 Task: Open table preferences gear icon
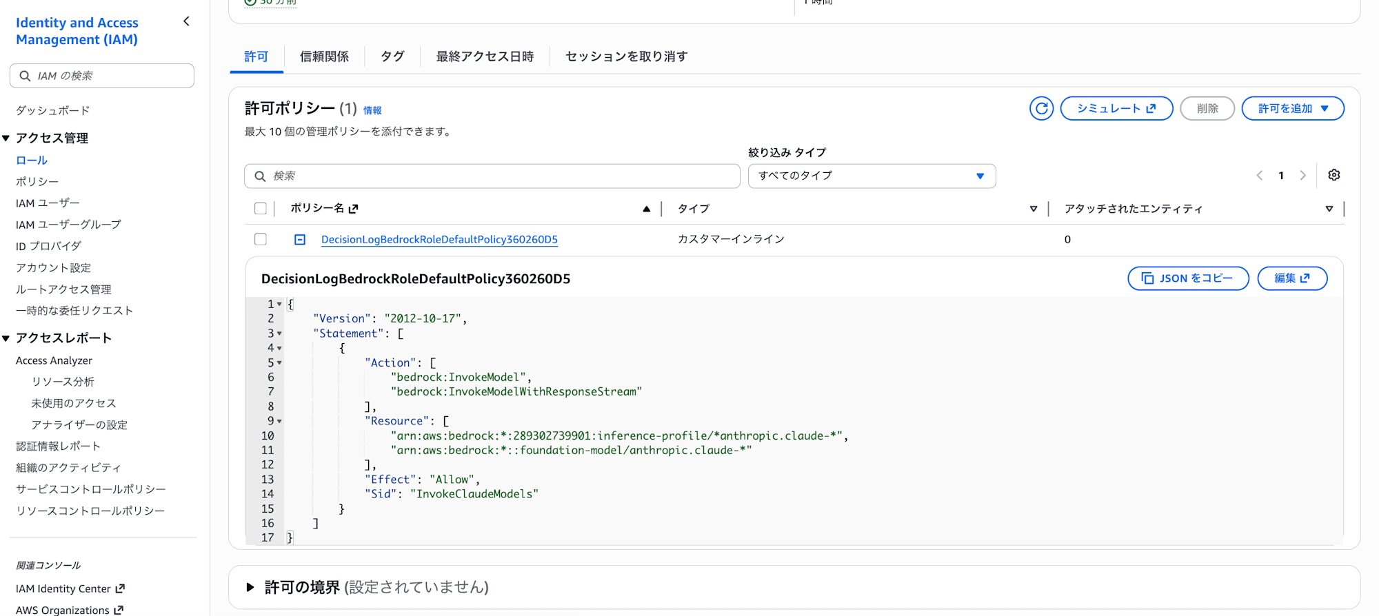[x=1334, y=175]
